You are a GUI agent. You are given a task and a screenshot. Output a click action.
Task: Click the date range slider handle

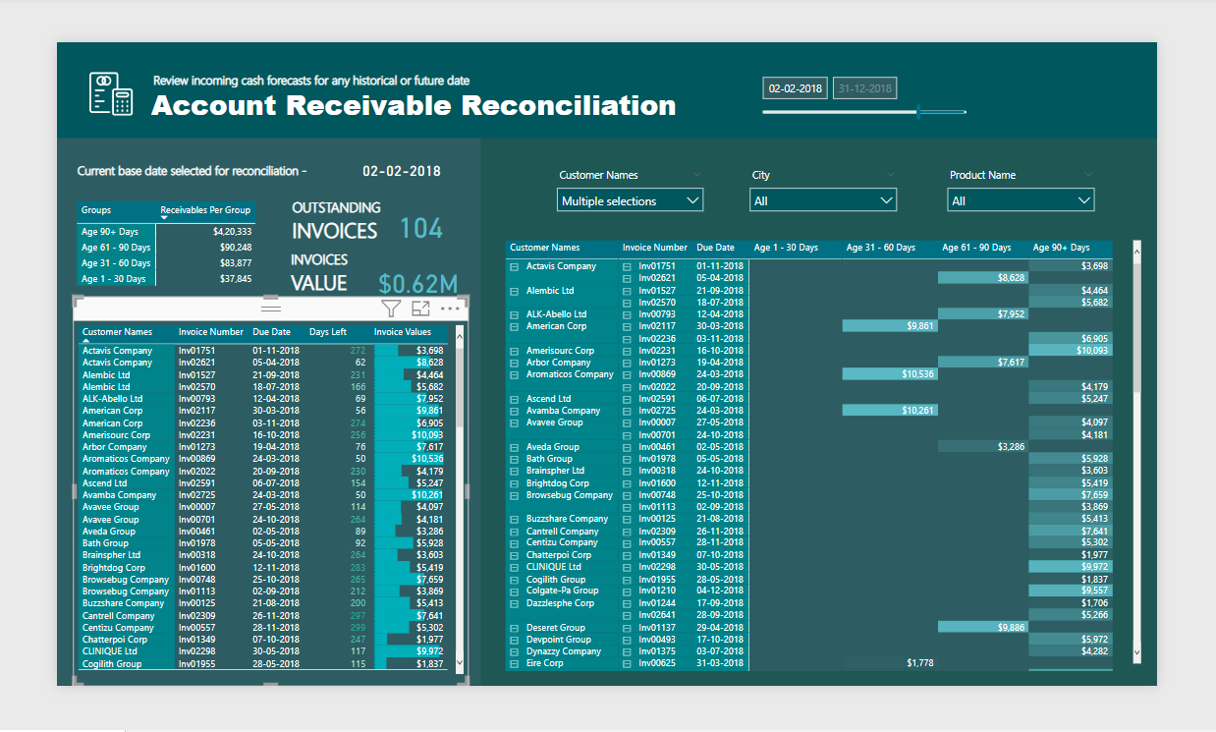coord(918,111)
